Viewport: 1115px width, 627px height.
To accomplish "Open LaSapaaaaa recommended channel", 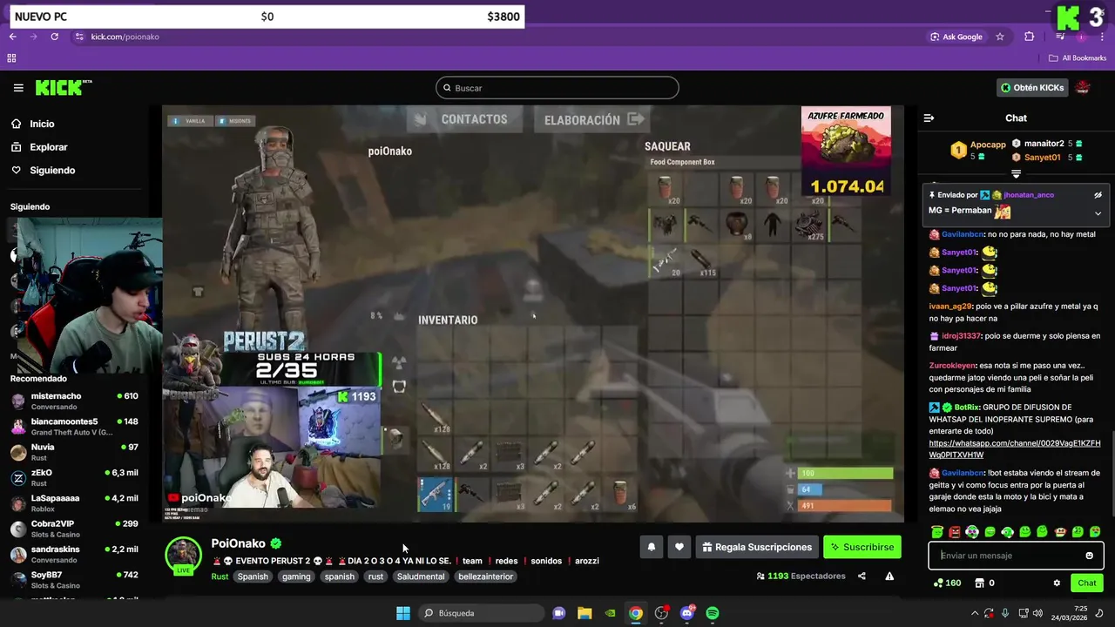I will (x=74, y=503).
